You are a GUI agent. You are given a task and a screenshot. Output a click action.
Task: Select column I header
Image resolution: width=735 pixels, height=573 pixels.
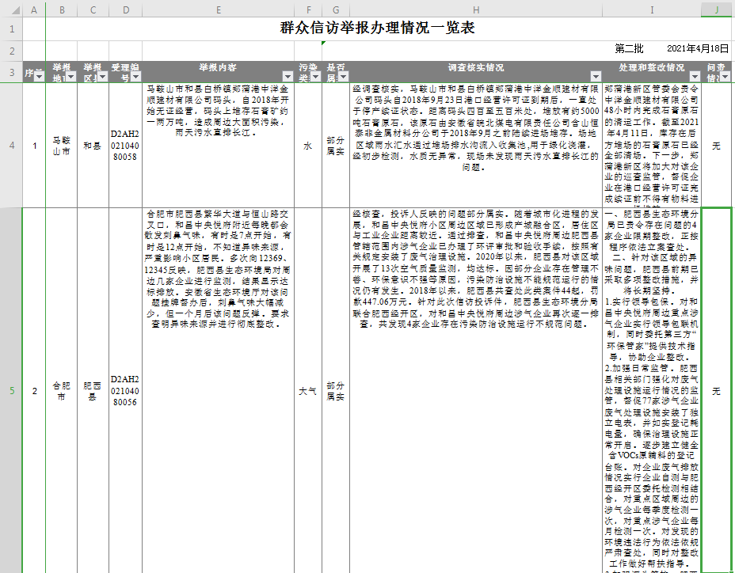click(651, 9)
